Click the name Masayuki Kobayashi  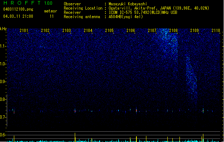[x=128, y=4]
